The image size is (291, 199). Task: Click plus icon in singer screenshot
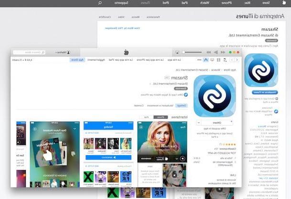141,127
